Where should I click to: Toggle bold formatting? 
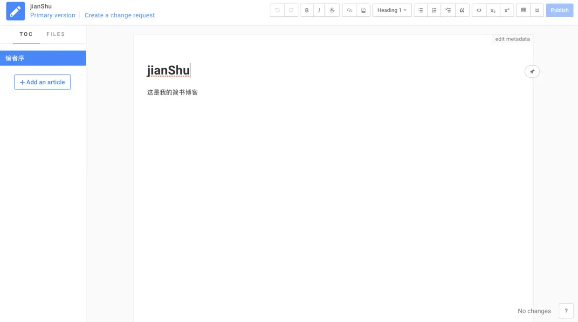(307, 10)
